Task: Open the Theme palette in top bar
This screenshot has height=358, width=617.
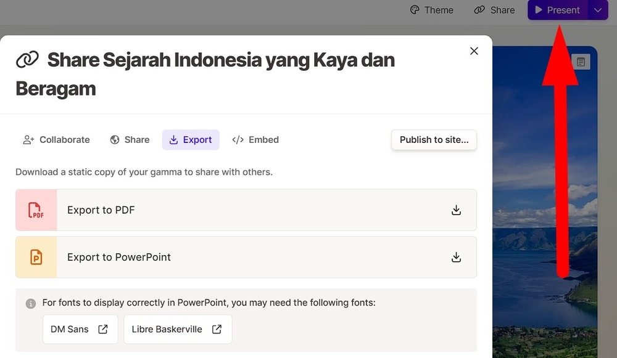Action: tap(432, 10)
